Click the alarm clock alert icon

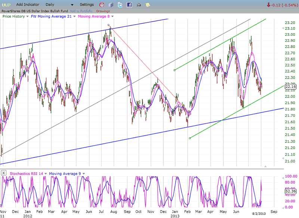click(x=102, y=5)
